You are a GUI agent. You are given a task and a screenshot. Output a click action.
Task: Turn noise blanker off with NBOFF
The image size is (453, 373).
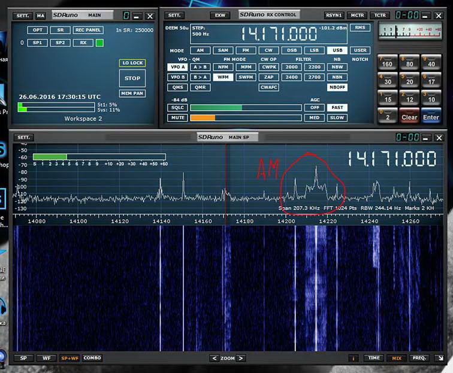click(x=337, y=87)
